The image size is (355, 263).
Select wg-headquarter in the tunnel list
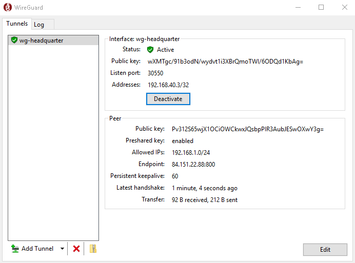pyautogui.click(x=53, y=41)
